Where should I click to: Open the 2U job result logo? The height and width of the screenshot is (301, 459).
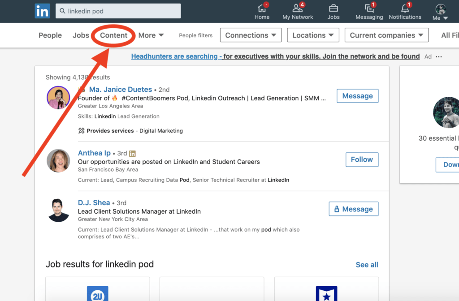click(x=97, y=294)
